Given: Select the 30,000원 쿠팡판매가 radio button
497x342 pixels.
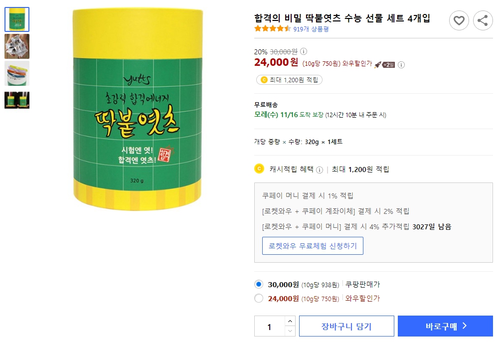Looking at the screenshot, I should pyautogui.click(x=259, y=285).
